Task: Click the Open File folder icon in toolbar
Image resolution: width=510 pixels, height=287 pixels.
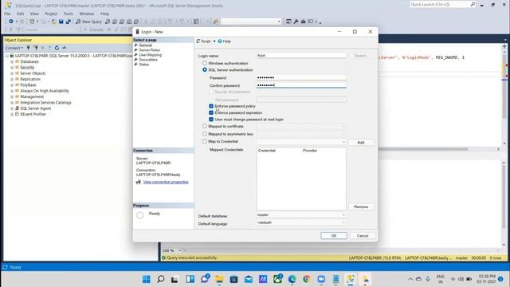Action: (x=53, y=22)
